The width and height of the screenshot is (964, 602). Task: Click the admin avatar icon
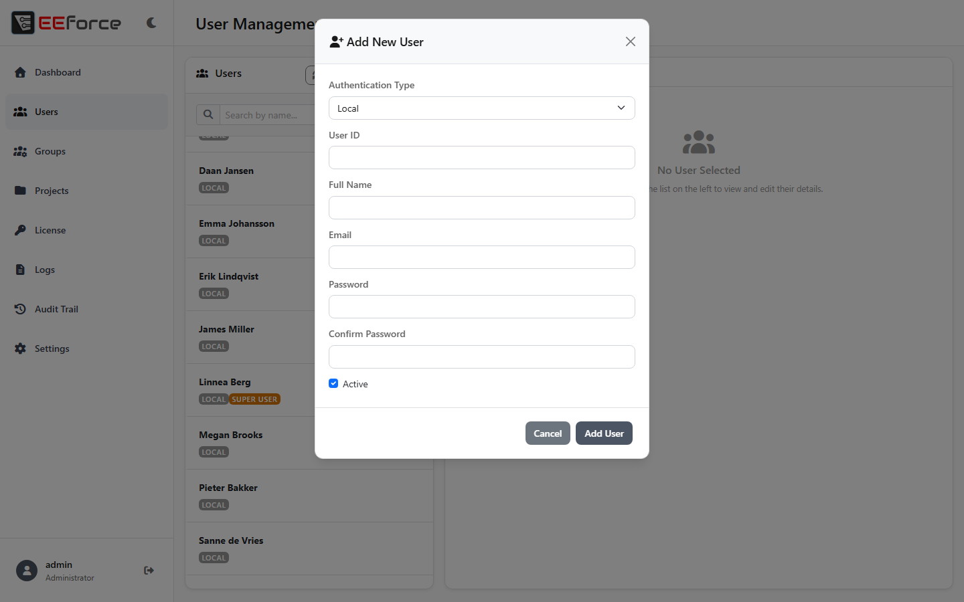27,571
